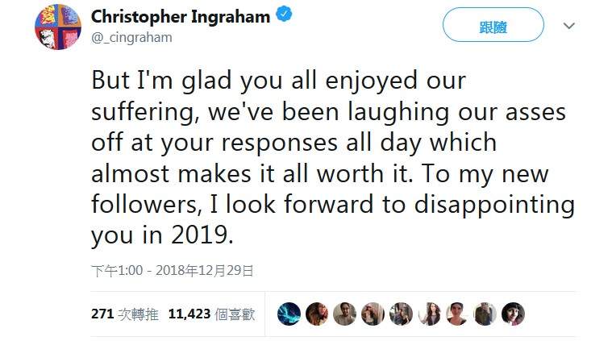The image size is (612, 341).
Task: Click the seventh liker avatar in the row
Action: coord(457,314)
